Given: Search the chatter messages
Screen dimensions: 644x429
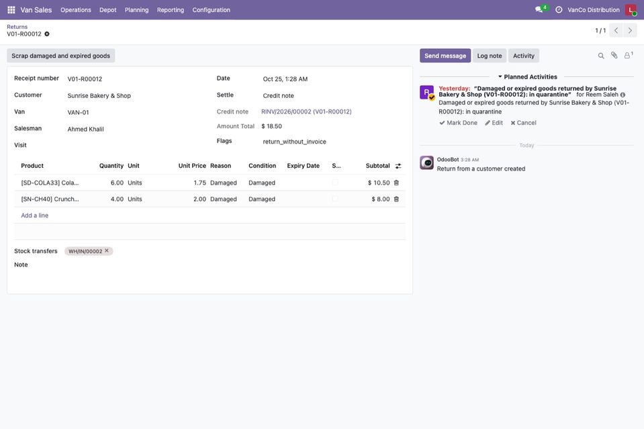Looking at the screenshot, I should pos(601,56).
